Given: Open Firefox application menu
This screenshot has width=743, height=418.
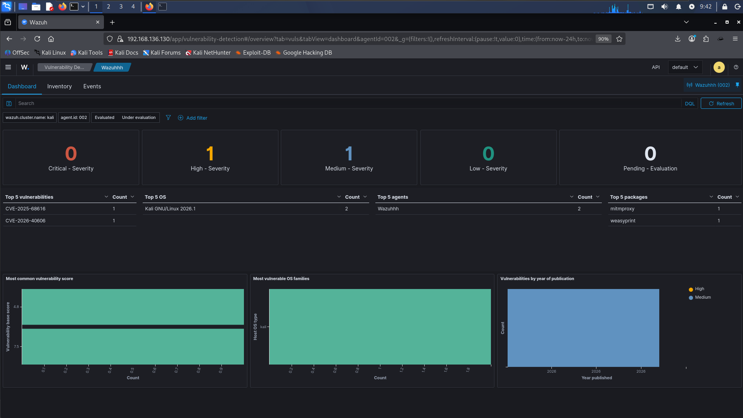Looking at the screenshot, I should click(x=735, y=39).
